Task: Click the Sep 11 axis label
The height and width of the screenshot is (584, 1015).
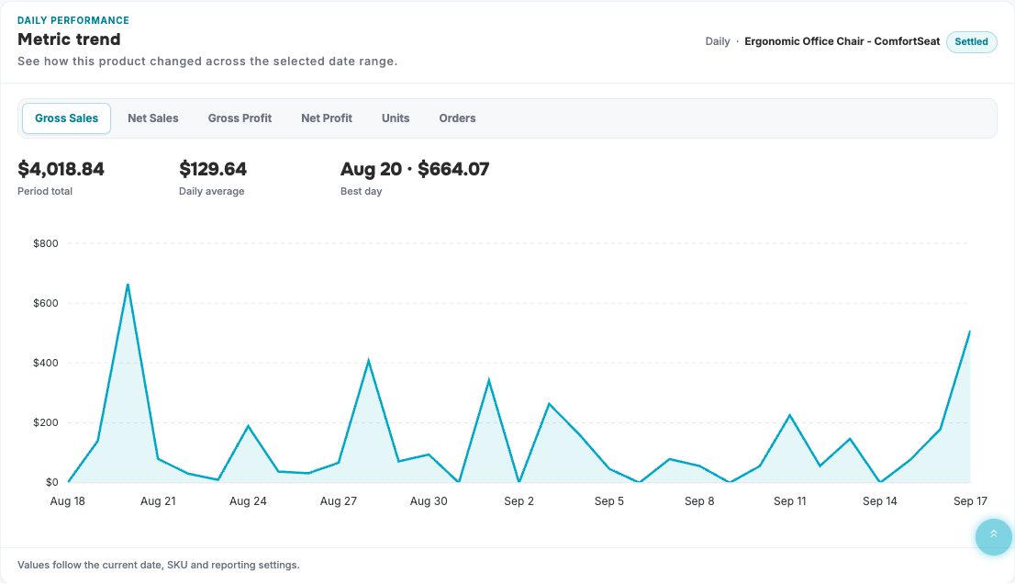Action: 790,501
